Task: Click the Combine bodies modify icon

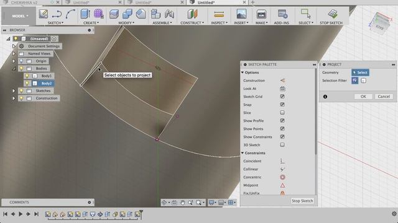Action: tap(127, 14)
